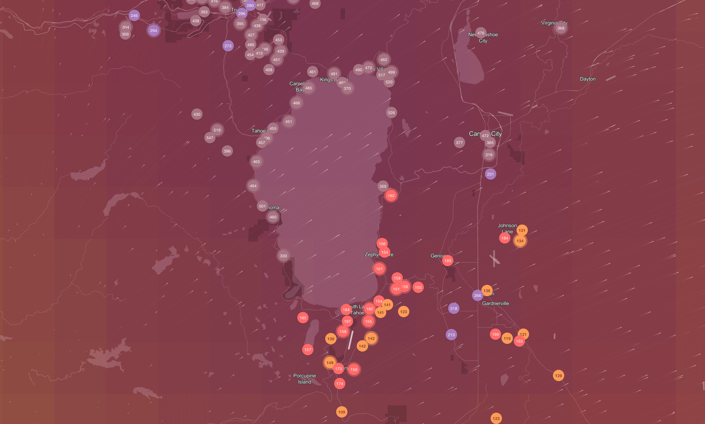Select the red marker reading 197
The height and width of the screenshot is (424, 705).
[x=347, y=322]
